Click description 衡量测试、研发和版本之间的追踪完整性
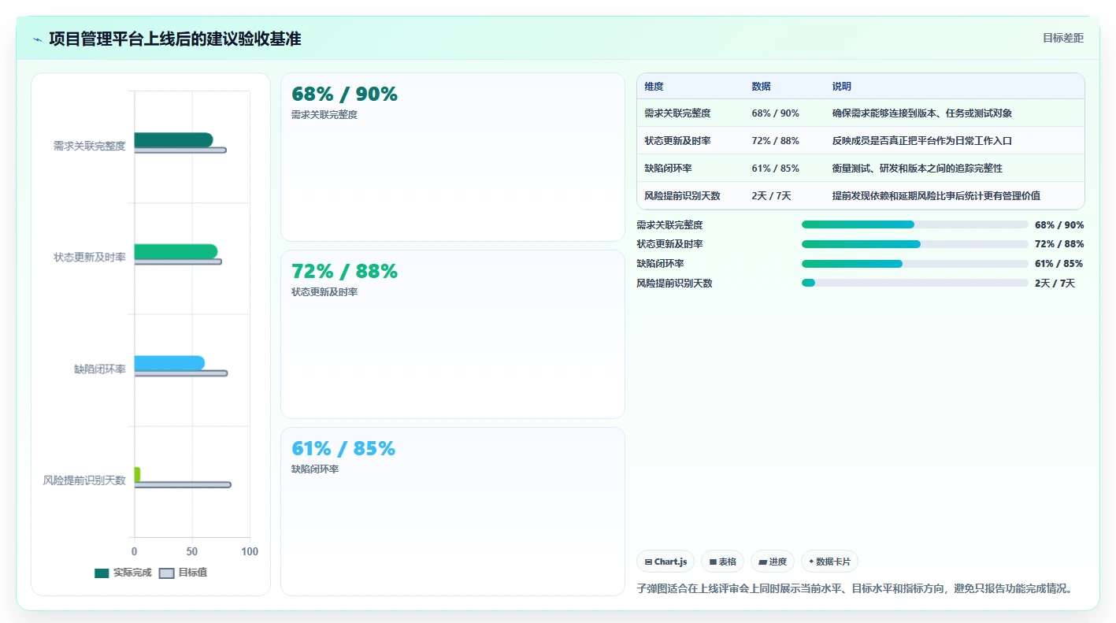 click(x=918, y=169)
